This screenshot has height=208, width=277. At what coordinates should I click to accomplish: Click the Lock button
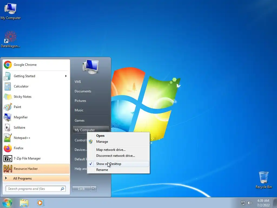[x=81, y=189]
